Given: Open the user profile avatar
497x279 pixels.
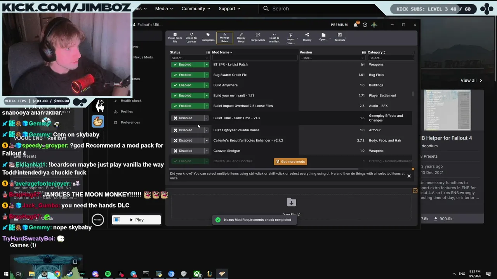Looking at the screenshot, I should click(x=374, y=25).
